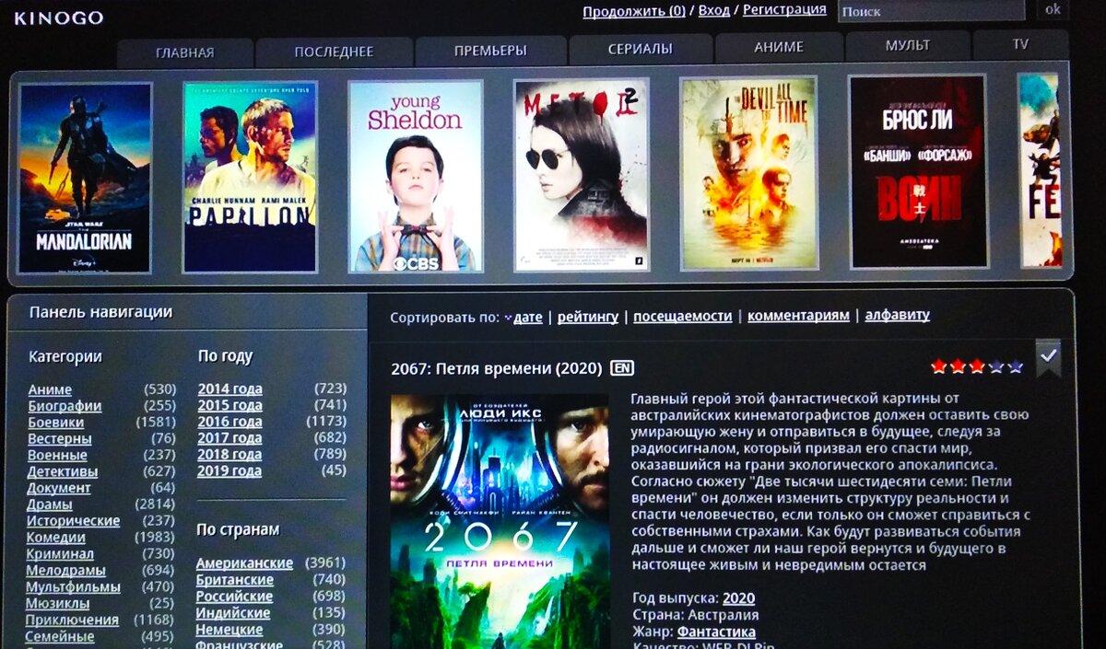Toggle the bookmark checkmark on 2067 entry
This screenshot has width=1106, height=649.
tap(1048, 356)
